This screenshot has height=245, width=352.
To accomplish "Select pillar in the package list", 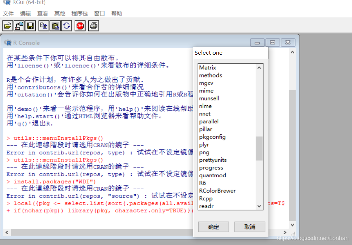I will tap(227, 129).
